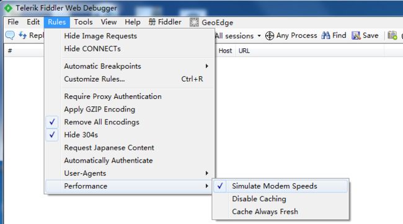Click the Any Process crosshair icon
The width and height of the screenshot is (403, 224).
point(269,36)
